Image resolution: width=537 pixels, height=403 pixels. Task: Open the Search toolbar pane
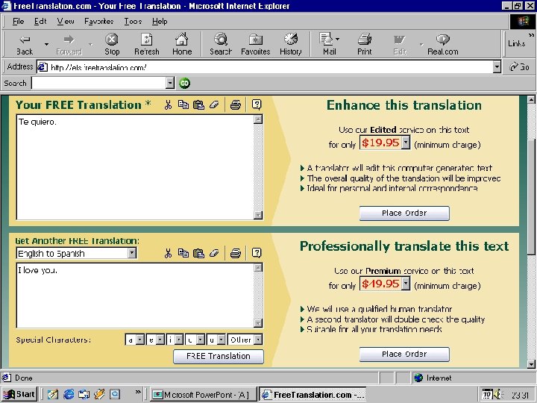click(x=221, y=44)
